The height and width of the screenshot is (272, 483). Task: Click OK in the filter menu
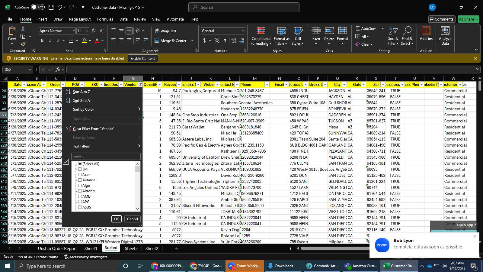[117, 219]
